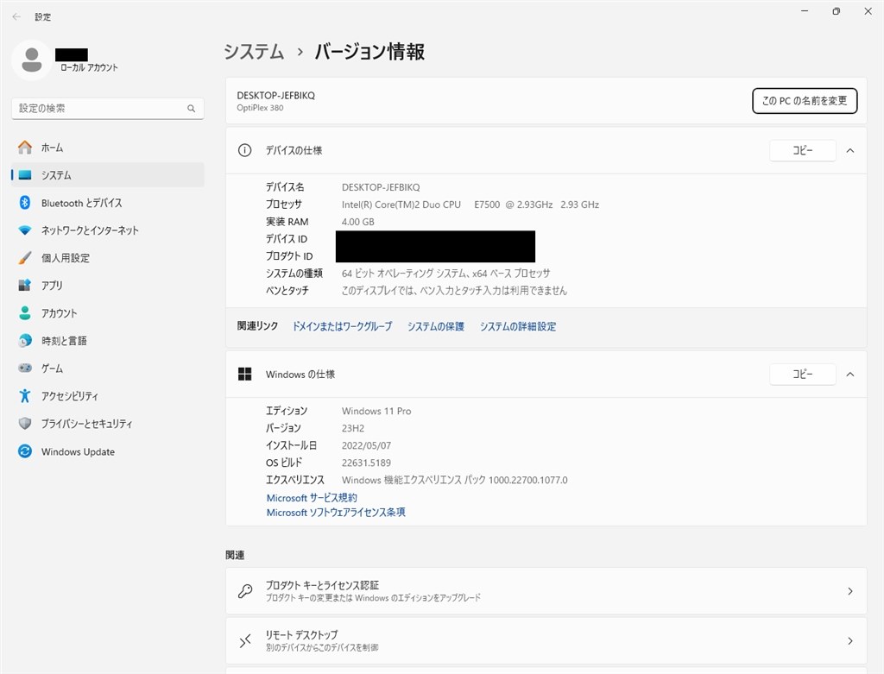Open Windows Update page
The width and height of the screenshot is (884, 674).
[108, 451]
